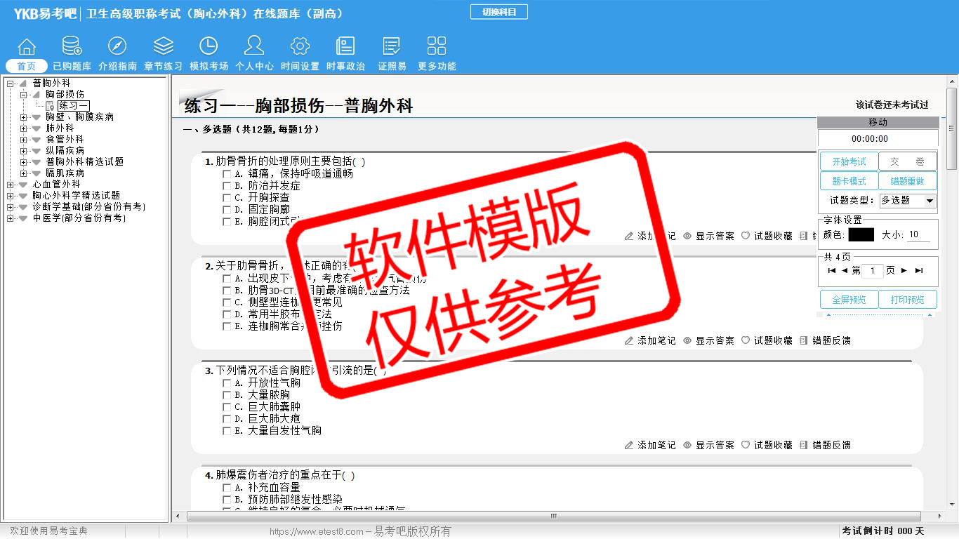The height and width of the screenshot is (539, 959).
Task: Open the 已购题库 database icon
Action: [72, 46]
